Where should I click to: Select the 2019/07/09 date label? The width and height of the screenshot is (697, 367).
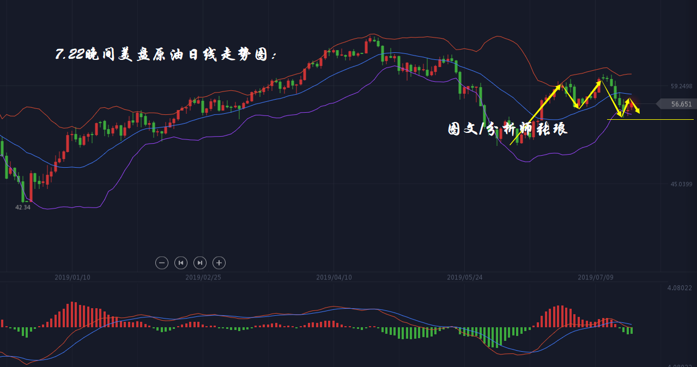pos(596,277)
